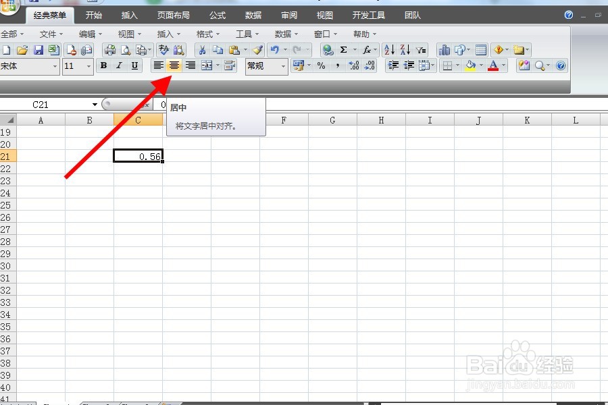Toggle wrap text button
The image size is (608, 405).
[230, 66]
